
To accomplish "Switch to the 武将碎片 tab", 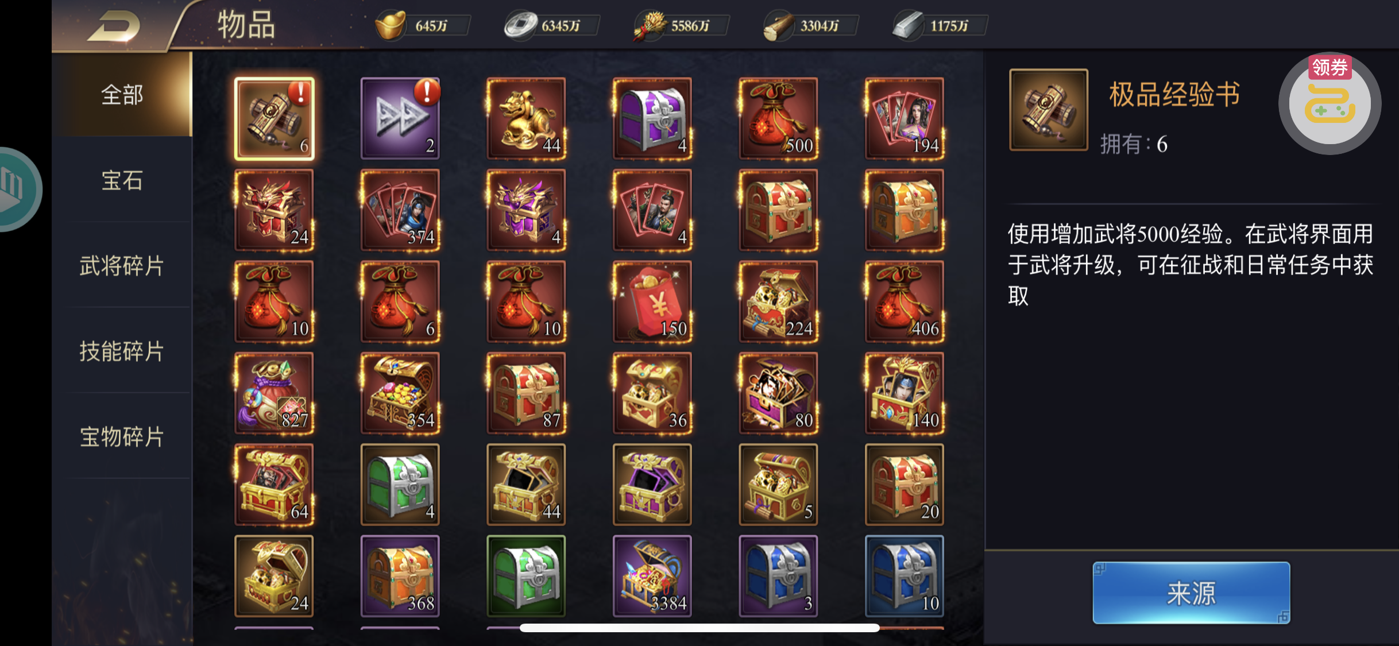I will 122,266.
